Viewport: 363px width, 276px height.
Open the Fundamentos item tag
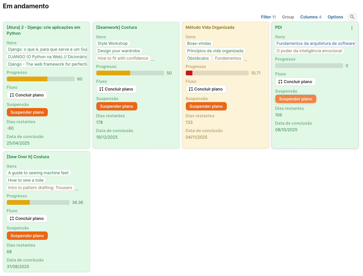(228, 58)
